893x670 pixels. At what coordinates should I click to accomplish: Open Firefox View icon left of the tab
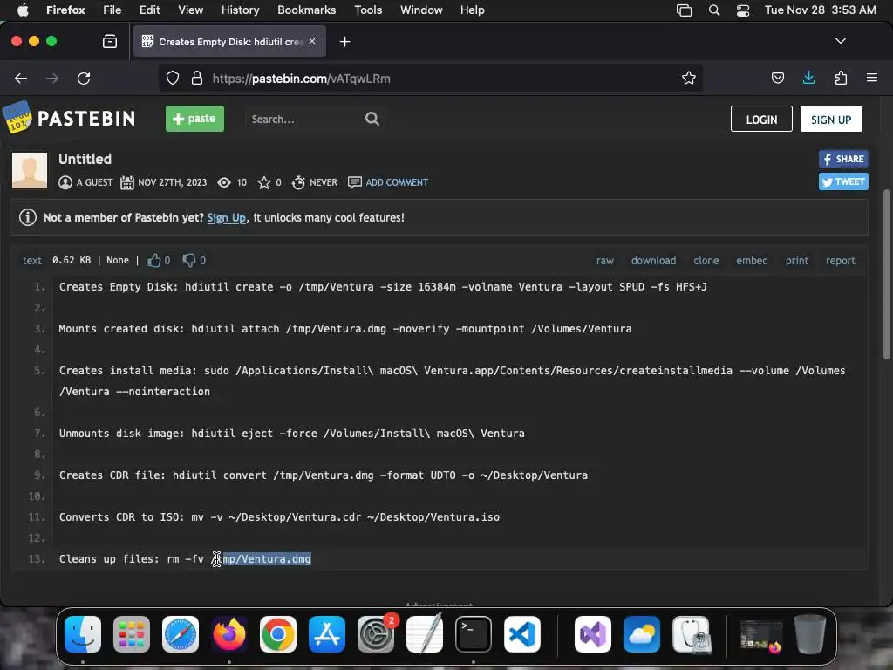[x=110, y=41]
